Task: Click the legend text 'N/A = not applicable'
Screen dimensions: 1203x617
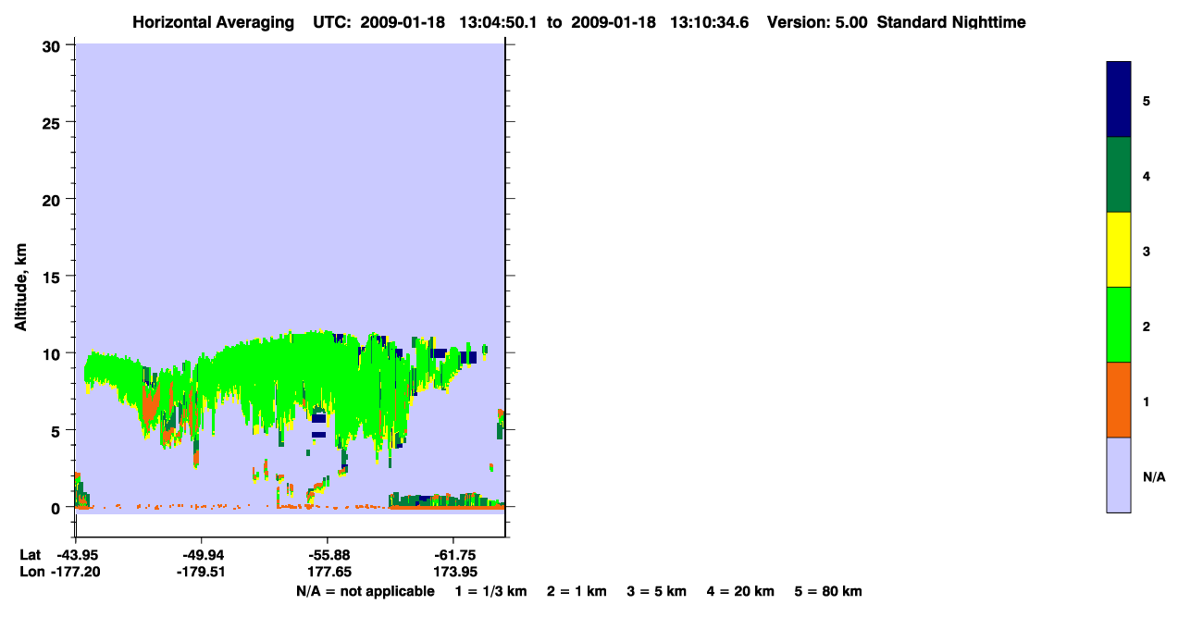Action: pyautogui.click(x=365, y=591)
